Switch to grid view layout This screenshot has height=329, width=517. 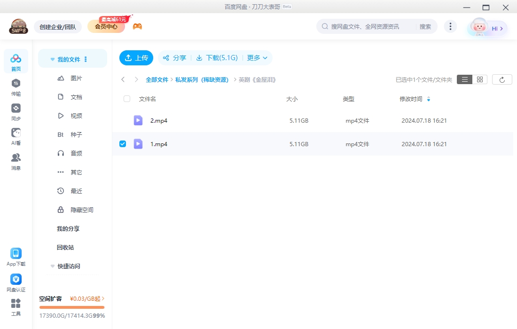point(479,79)
